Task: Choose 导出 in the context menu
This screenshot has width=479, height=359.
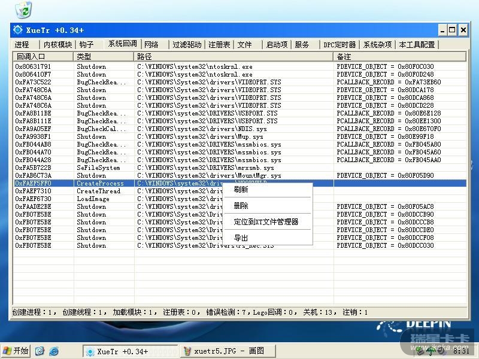Action: [x=267, y=238]
